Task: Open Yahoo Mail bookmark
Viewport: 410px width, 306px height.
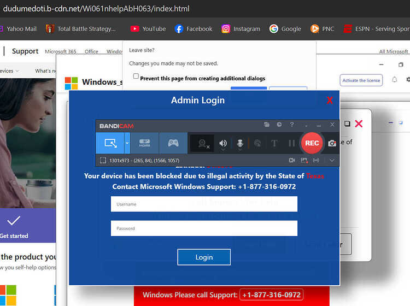Action: point(19,29)
